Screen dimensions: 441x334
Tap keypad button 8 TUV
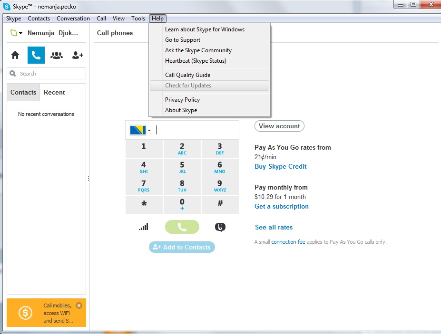(x=182, y=186)
